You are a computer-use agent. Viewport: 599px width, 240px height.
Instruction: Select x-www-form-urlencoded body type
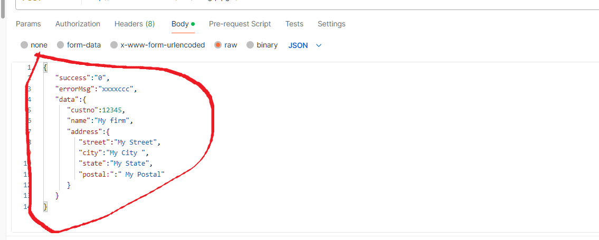pos(114,45)
